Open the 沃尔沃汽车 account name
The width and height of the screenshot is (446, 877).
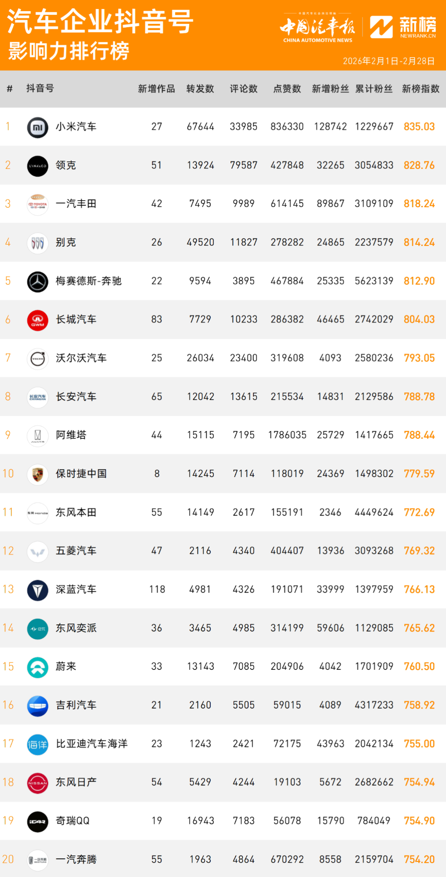coord(81,358)
